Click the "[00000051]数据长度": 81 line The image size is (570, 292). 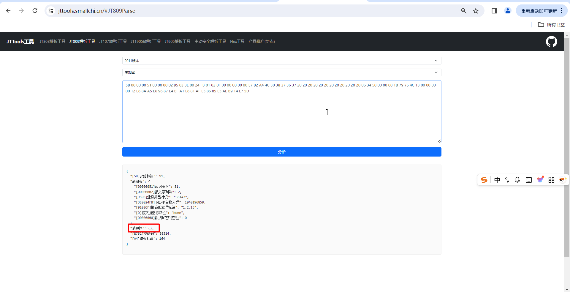pyautogui.click(x=157, y=187)
